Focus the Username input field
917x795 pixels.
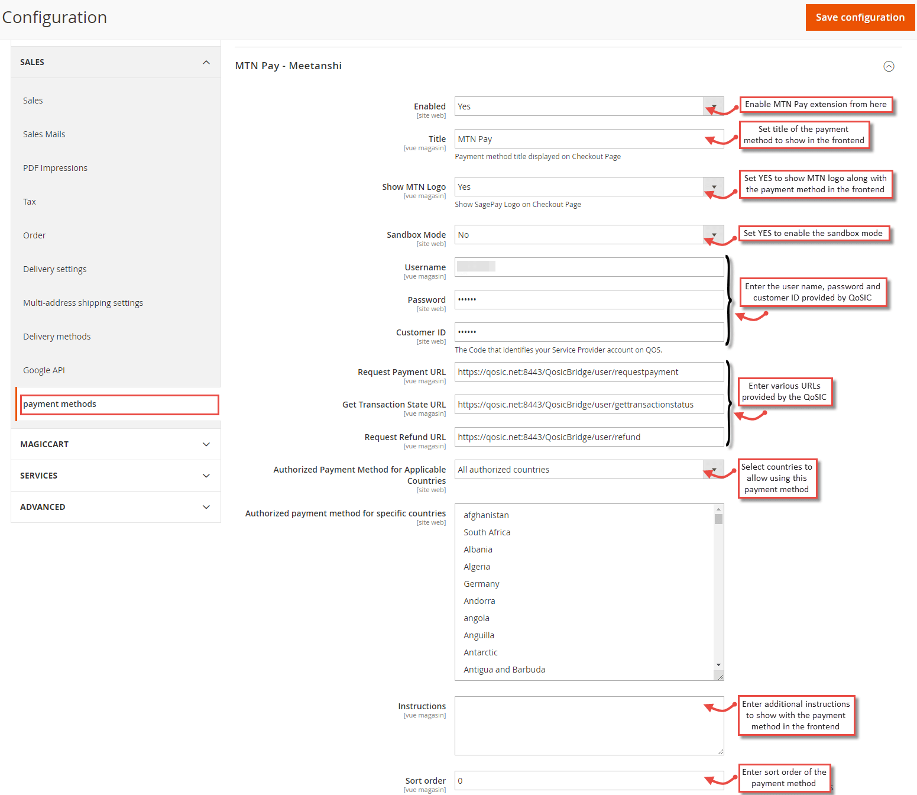coord(589,267)
